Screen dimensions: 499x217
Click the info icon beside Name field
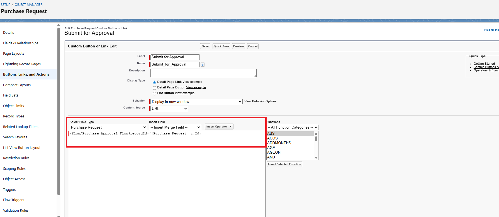(x=203, y=65)
